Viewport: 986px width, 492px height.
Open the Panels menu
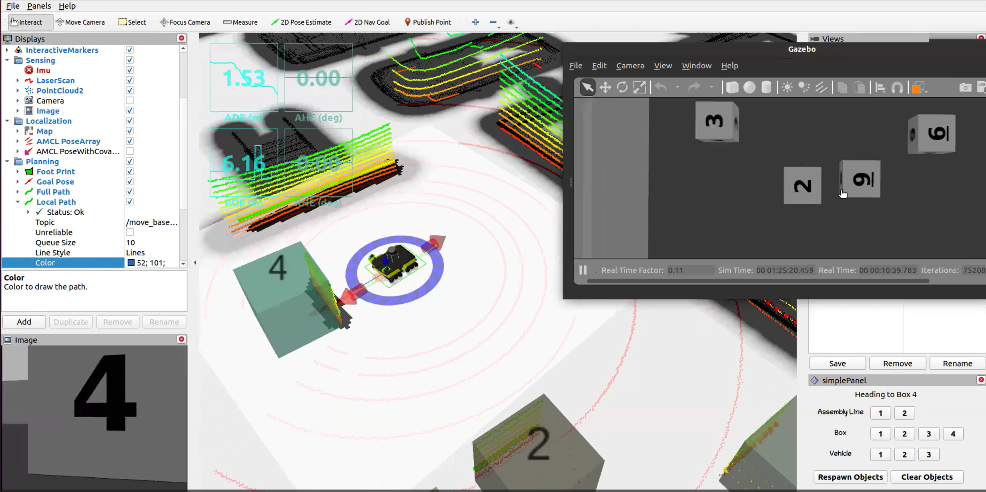click(x=39, y=6)
